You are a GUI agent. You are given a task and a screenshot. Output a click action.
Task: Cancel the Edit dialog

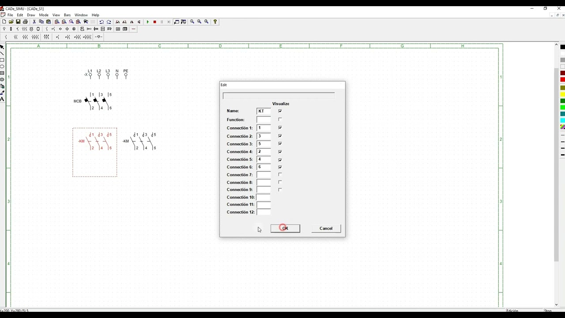326,228
